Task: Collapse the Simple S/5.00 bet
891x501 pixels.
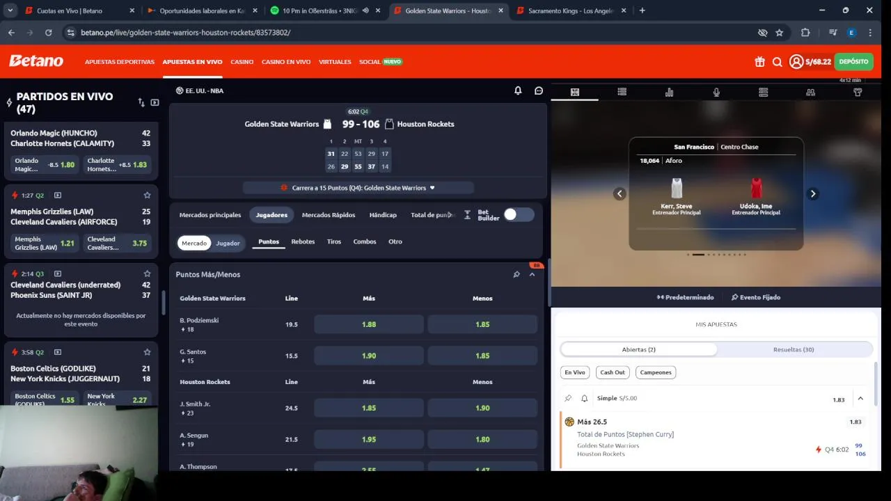Action: [x=860, y=399]
